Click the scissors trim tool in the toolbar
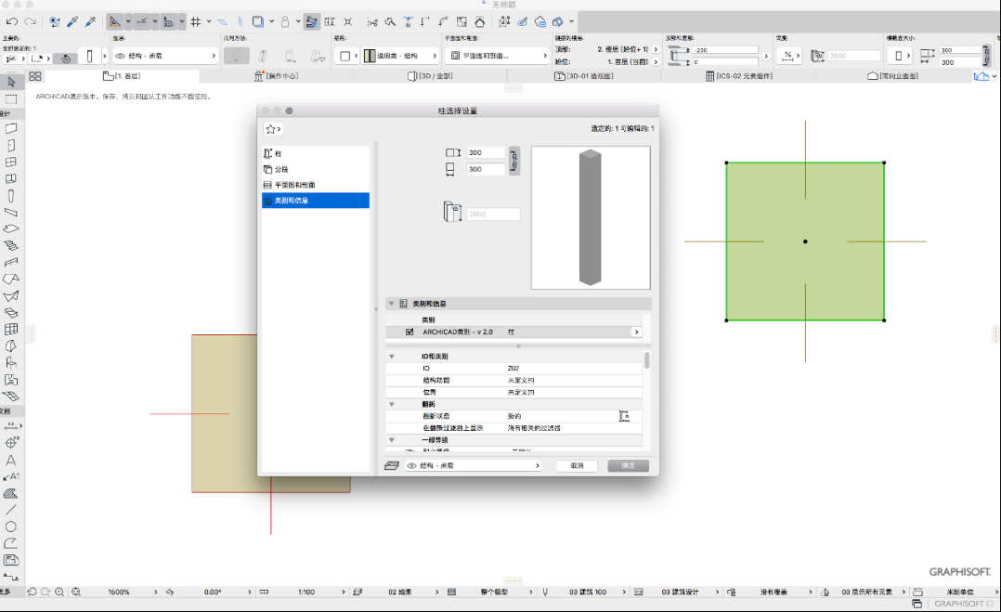The image size is (1001, 612). click(372, 21)
